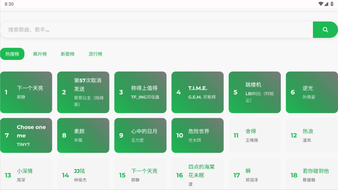Viewport: 338px width, 190px height.
Task: Select the 热搜榜 tab
Action: click(12, 54)
